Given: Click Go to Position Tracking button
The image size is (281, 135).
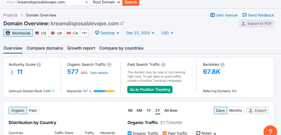Looking at the screenshot, I should [150, 90].
